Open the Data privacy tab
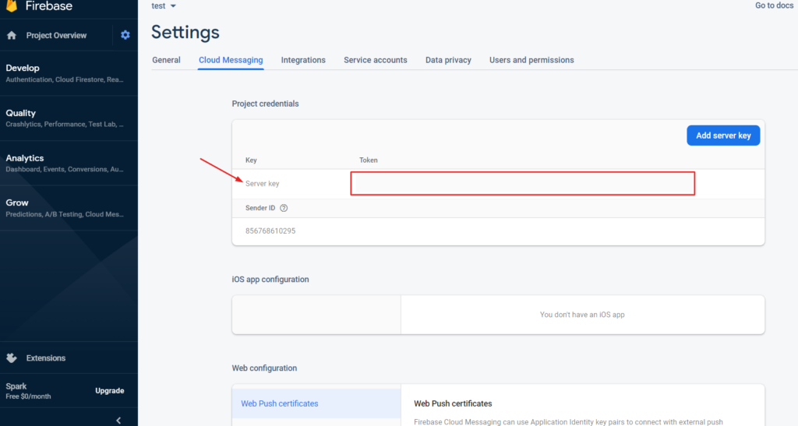 (x=448, y=60)
